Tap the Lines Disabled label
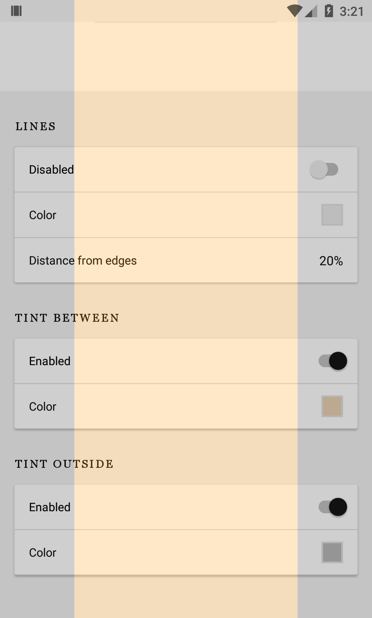Image resolution: width=372 pixels, height=618 pixels. tap(51, 169)
